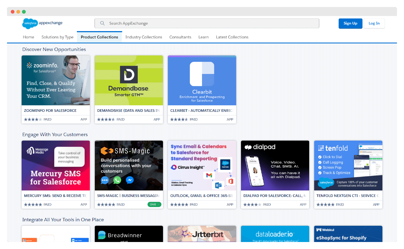Go to the Learn tab
The width and height of the screenshot is (404, 249).
(x=203, y=37)
